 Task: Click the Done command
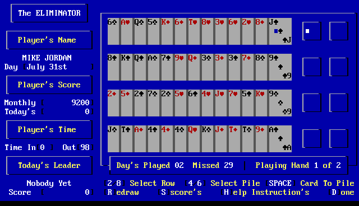pos(342,193)
